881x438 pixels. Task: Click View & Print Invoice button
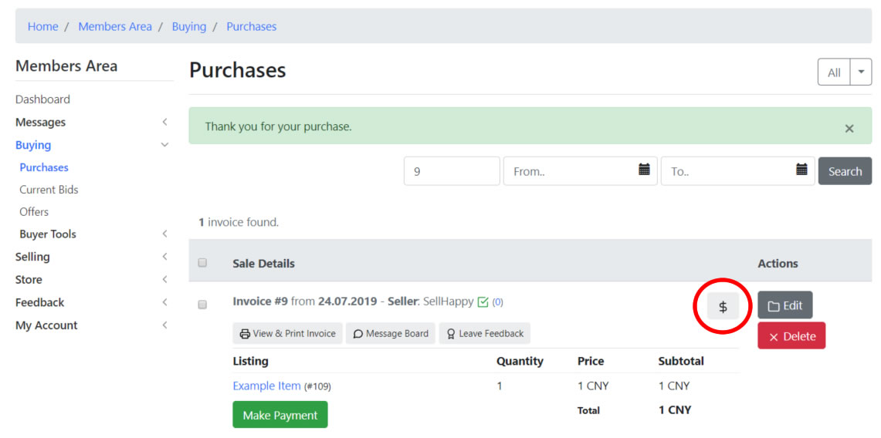point(287,333)
